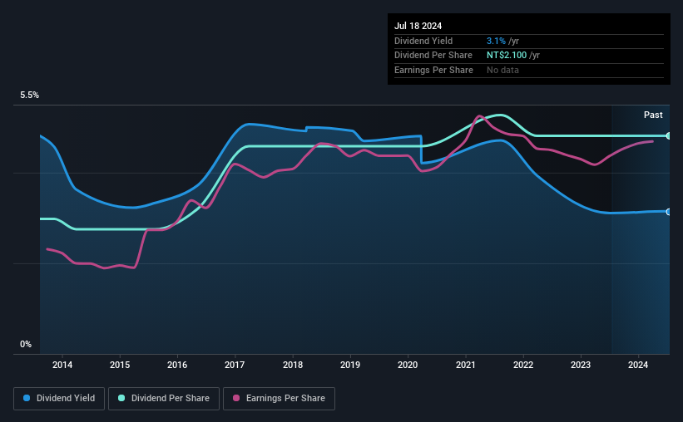Click the 3.1% dividend yield value in the tooltip
The height and width of the screenshot is (422, 683).
coord(496,41)
